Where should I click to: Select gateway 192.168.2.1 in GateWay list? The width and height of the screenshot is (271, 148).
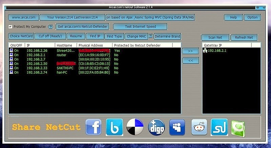point(217,50)
